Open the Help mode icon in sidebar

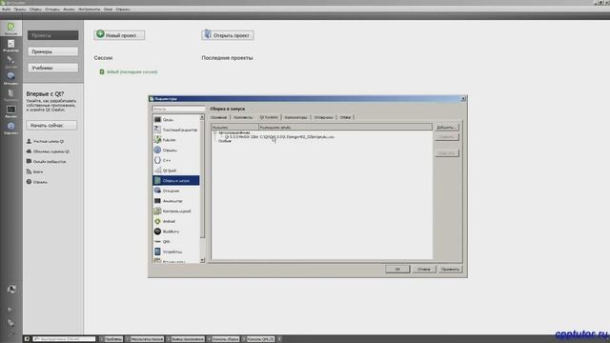pyautogui.click(x=10, y=128)
